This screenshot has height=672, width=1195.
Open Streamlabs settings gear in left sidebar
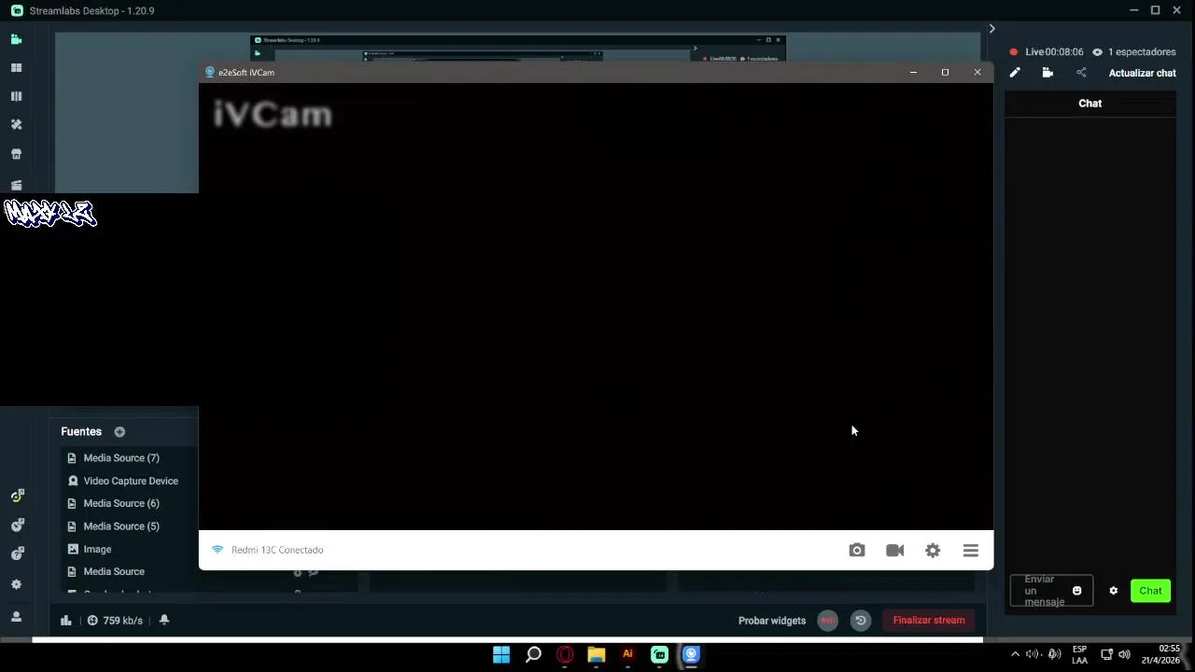(x=16, y=584)
